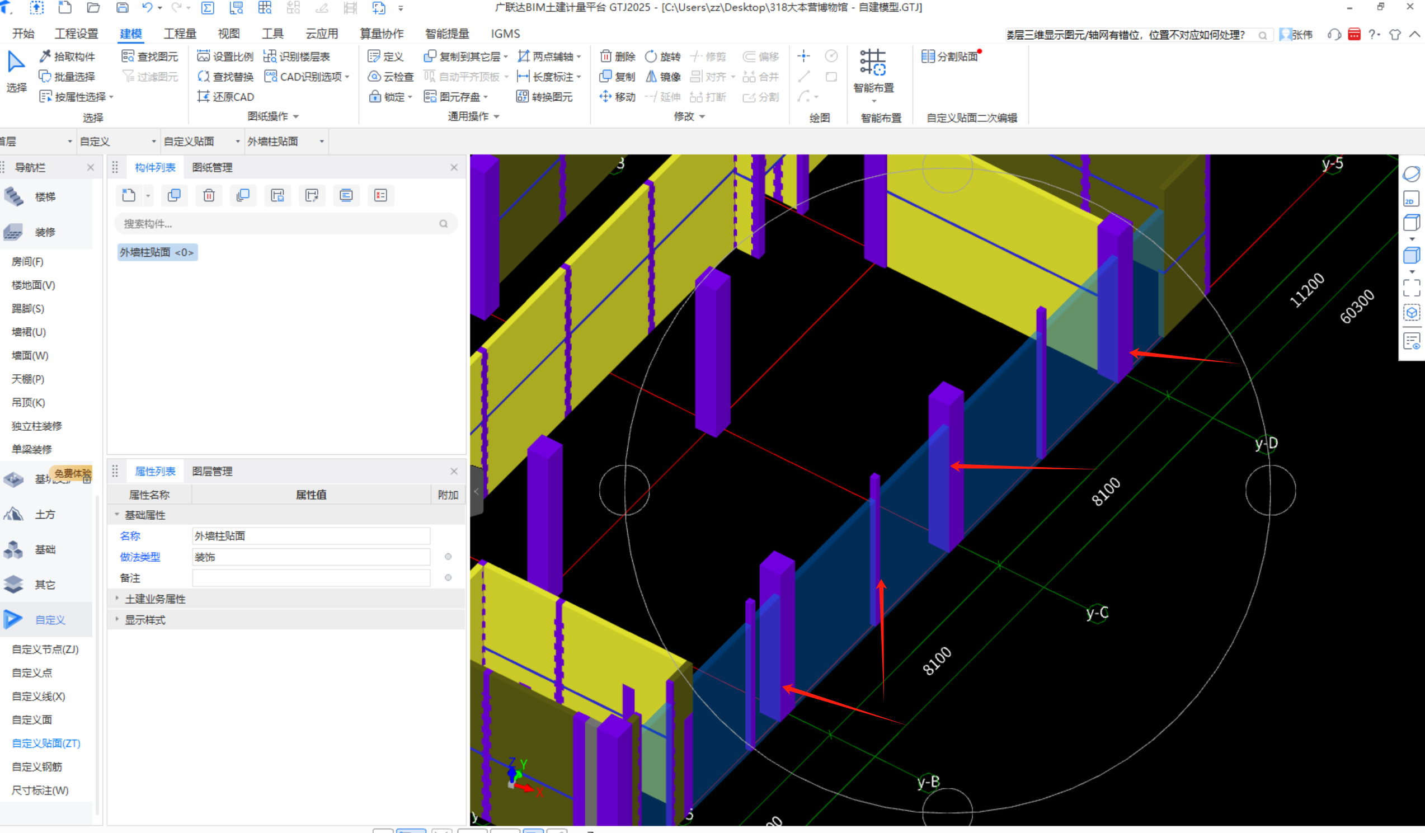Screen dimensions: 1425x833
Task: Click the fullscreen icon on right toolbar
Action: [x=1411, y=288]
